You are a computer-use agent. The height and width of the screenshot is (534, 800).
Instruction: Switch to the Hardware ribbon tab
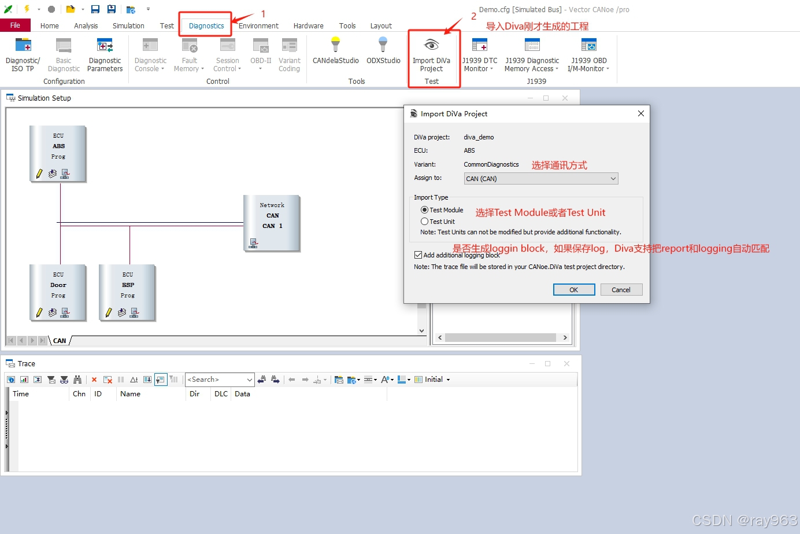pyautogui.click(x=308, y=26)
